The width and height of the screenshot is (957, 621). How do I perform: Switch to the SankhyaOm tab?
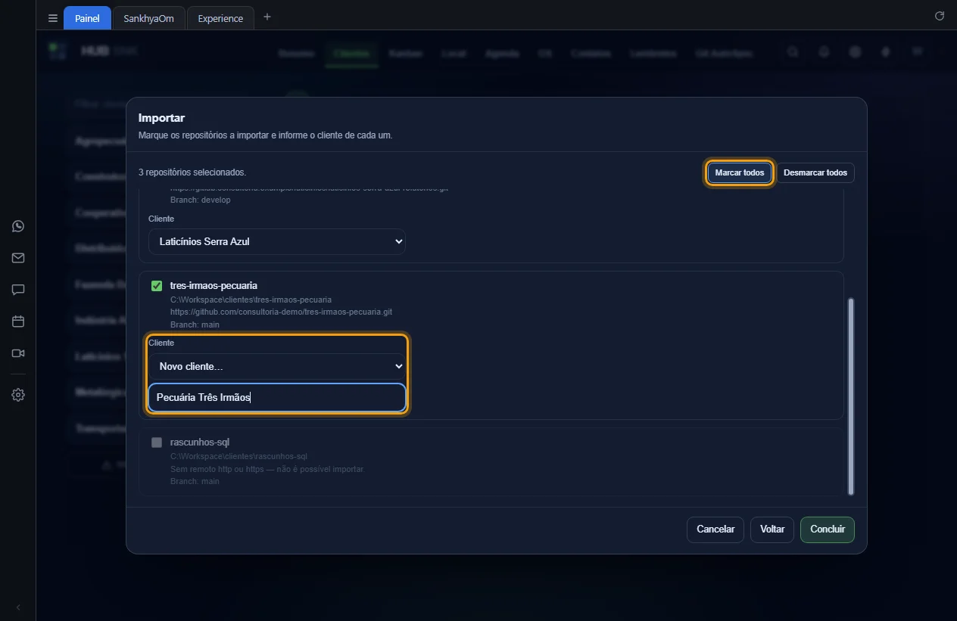149,18
